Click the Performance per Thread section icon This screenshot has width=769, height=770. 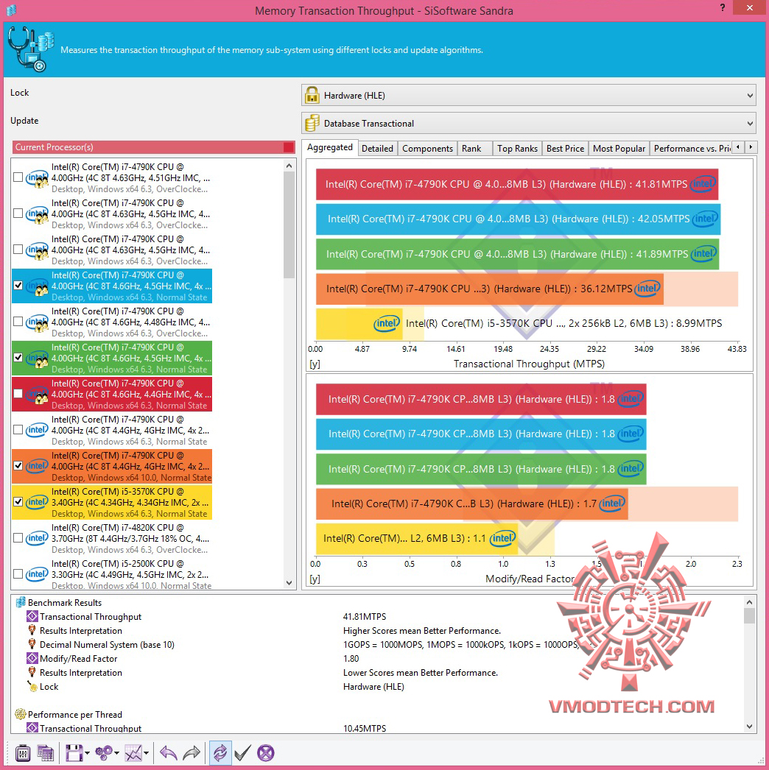21,715
